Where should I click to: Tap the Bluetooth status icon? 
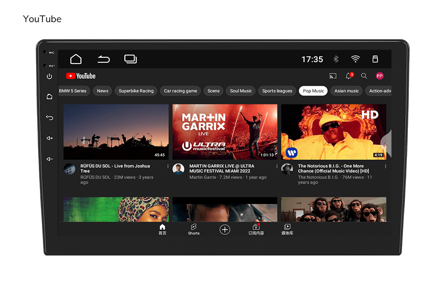pyautogui.click(x=336, y=59)
